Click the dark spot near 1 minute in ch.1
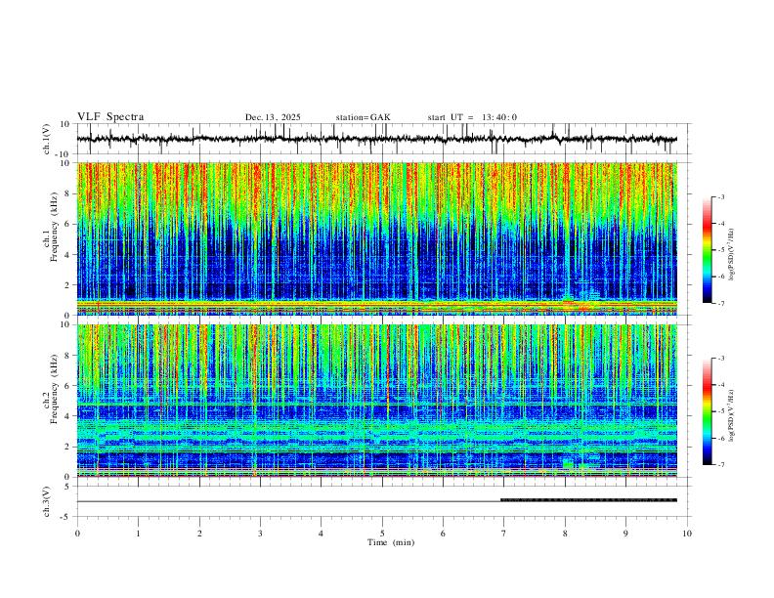Image resolution: width=774 pixels, height=598 pixels. point(130,291)
